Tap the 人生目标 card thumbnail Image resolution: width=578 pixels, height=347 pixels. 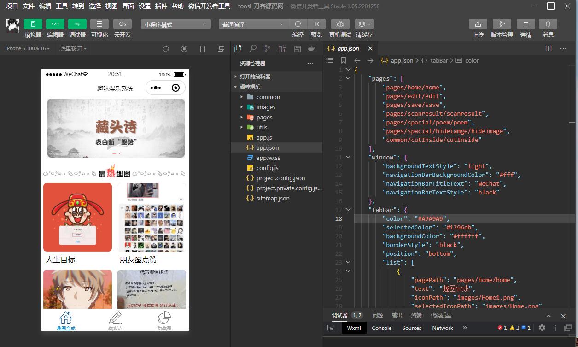point(77,217)
